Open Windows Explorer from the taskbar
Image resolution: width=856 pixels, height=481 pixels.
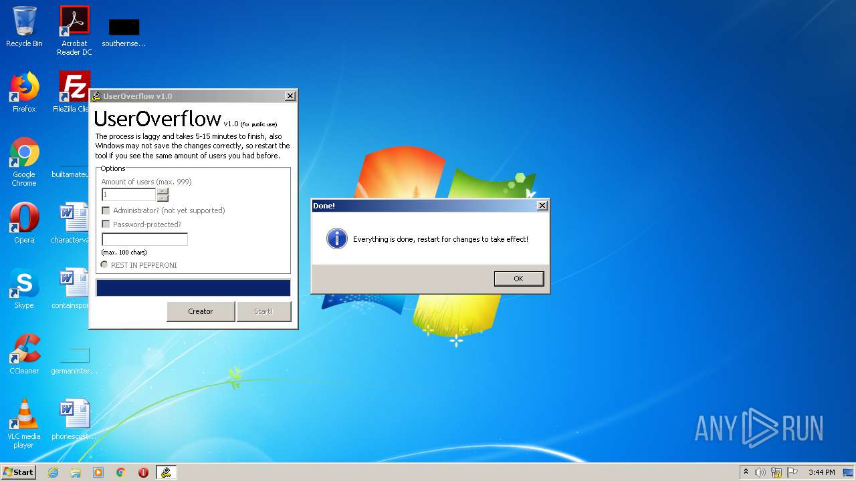point(76,472)
